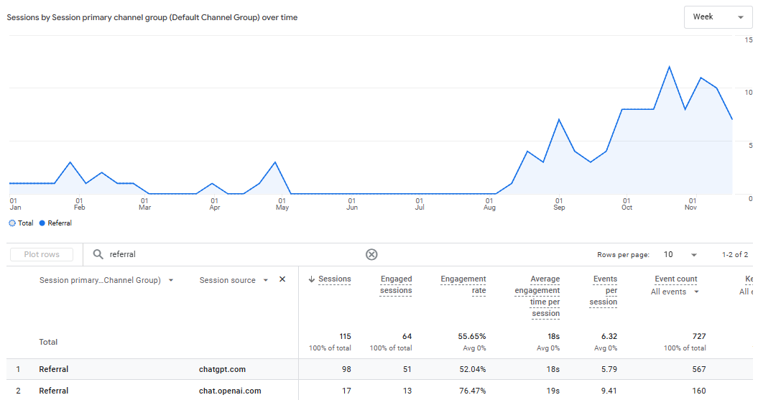Expand Session primary Channel Group dimension dropdown
This screenshot has height=400, width=758.
(x=171, y=280)
